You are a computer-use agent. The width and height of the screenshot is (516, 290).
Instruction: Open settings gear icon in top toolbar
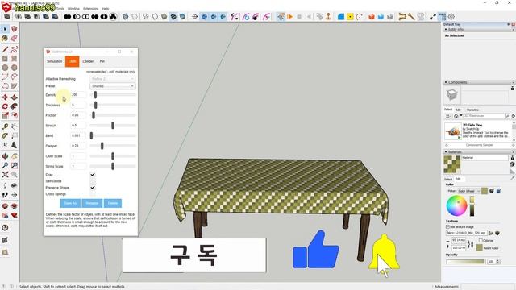(x=451, y=16)
